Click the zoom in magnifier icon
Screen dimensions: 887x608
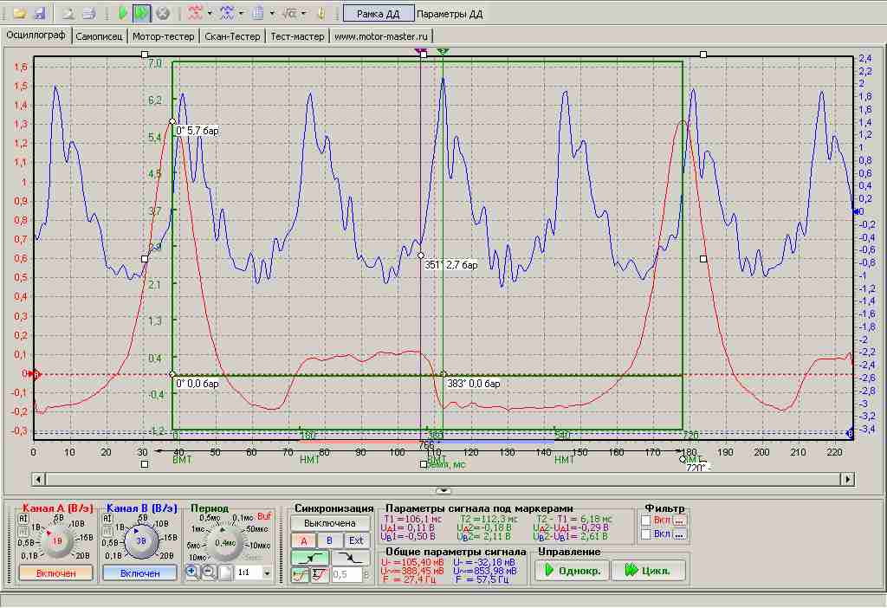(x=192, y=572)
